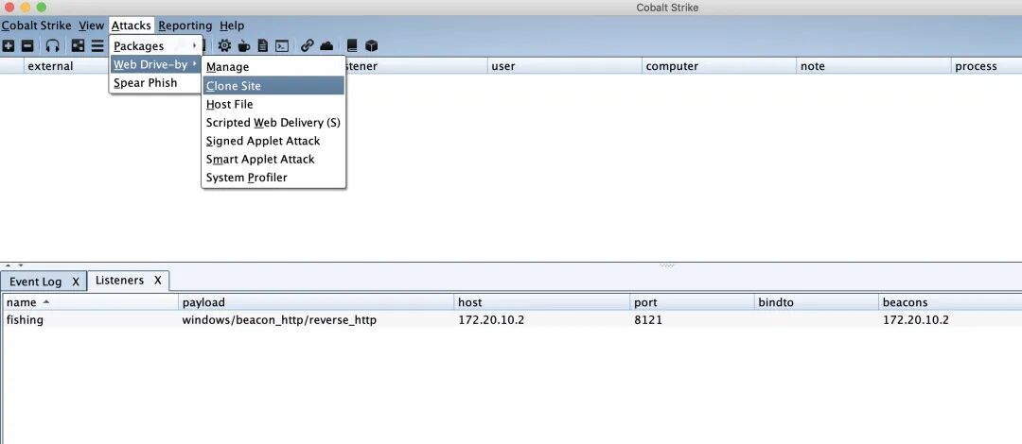Click the document MS Office macro icon
The image size is (1022, 444).
point(263,45)
